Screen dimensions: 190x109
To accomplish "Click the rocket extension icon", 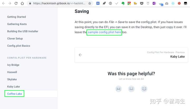I will 104,3.
